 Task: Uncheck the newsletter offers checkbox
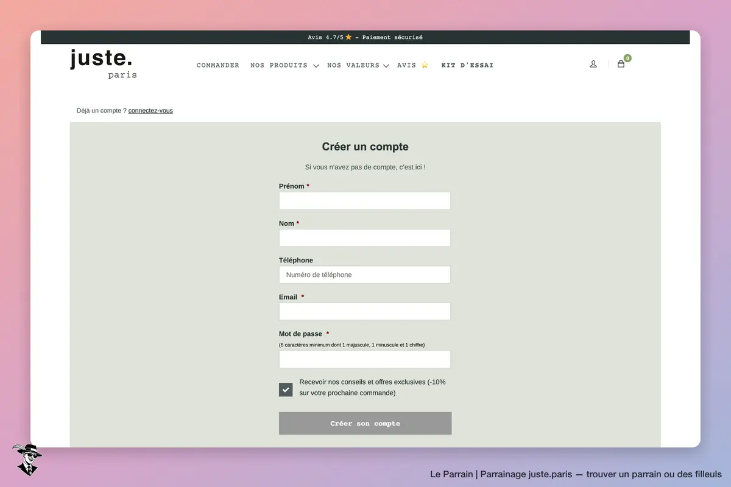286,390
